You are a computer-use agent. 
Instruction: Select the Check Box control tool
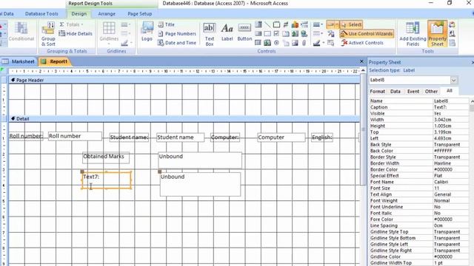276,33
